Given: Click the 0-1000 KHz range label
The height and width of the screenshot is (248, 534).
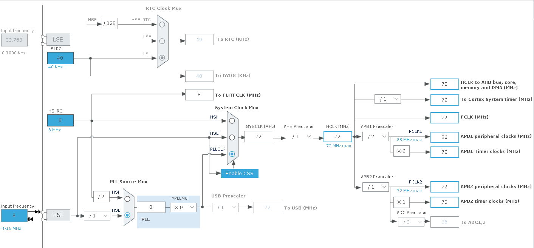Looking at the screenshot, I should tap(14, 53).
